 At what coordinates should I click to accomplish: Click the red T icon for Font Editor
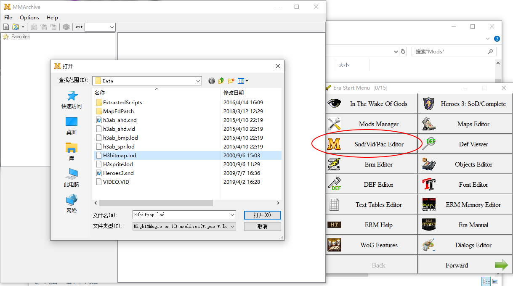(428, 184)
